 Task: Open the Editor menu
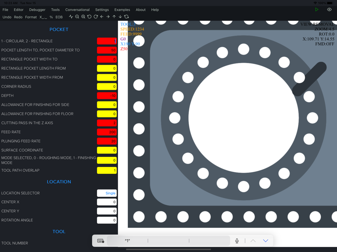(x=19, y=10)
